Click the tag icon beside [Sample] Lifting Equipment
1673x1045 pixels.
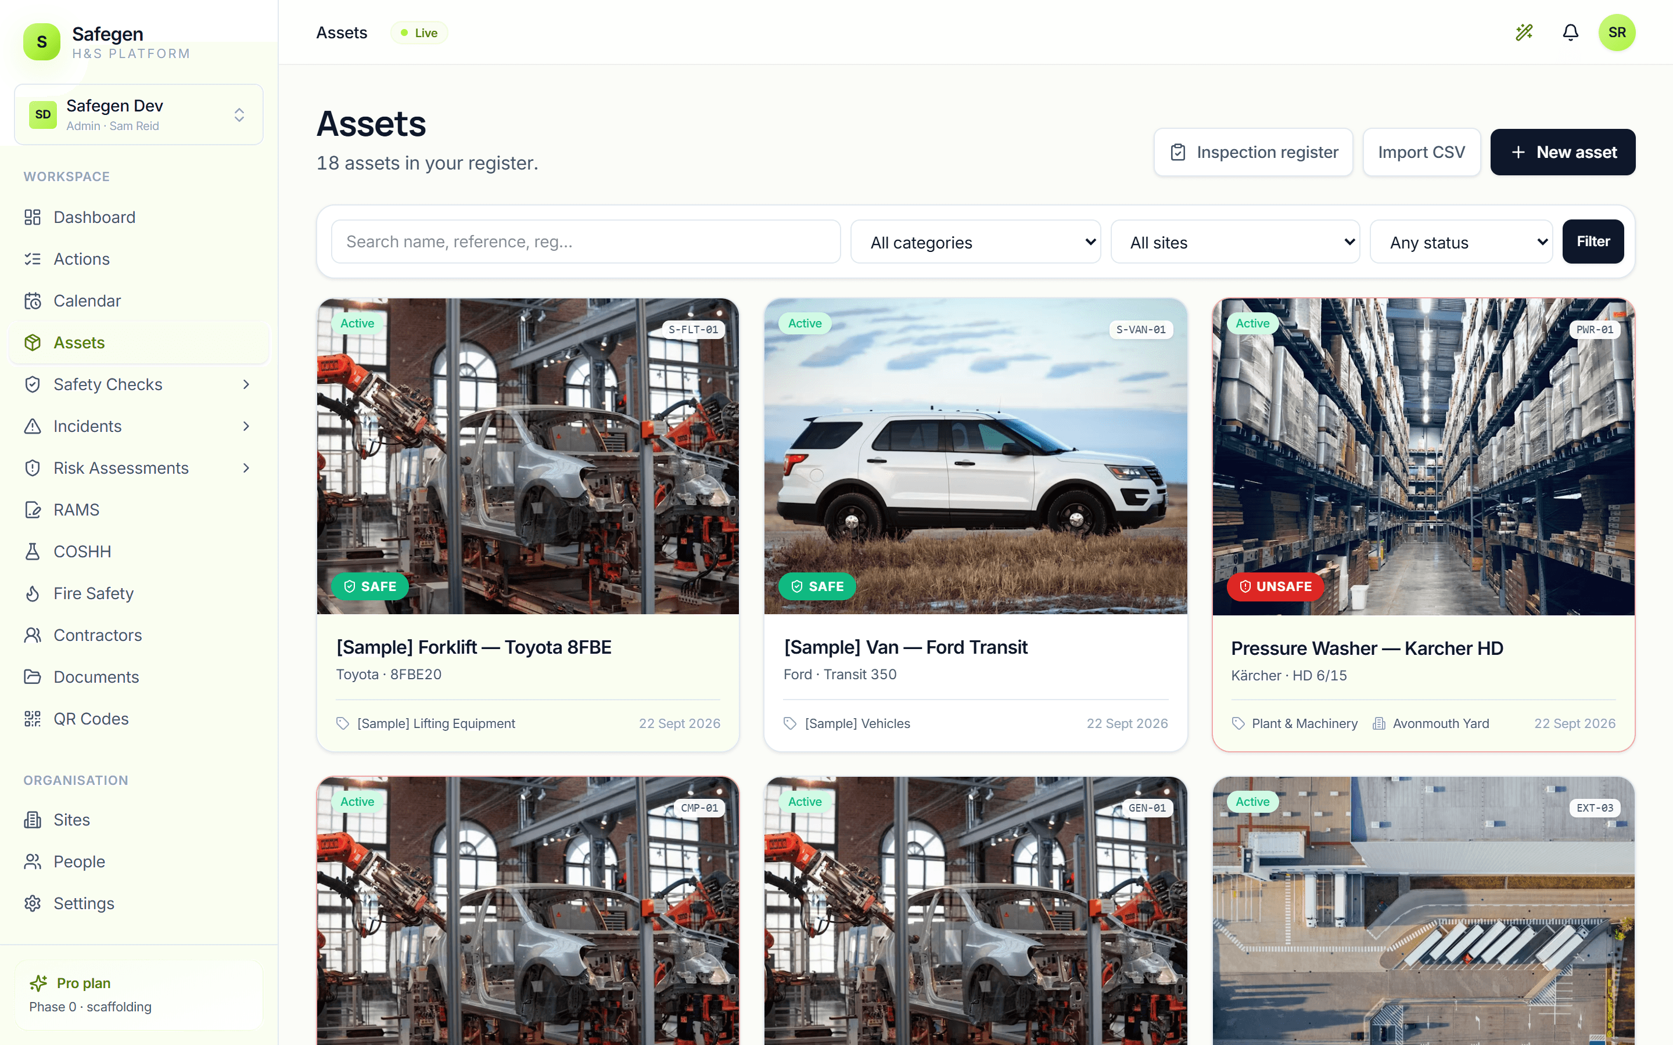tap(342, 723)
